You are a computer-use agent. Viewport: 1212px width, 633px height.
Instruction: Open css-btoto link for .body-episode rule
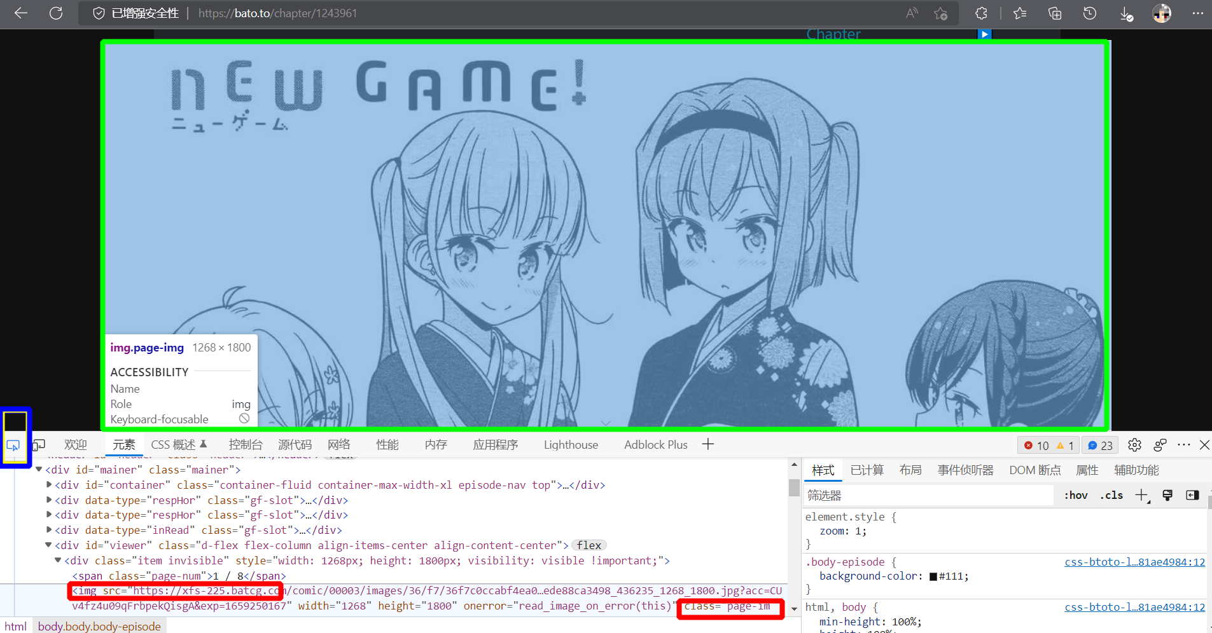(x=1135, y=562)
